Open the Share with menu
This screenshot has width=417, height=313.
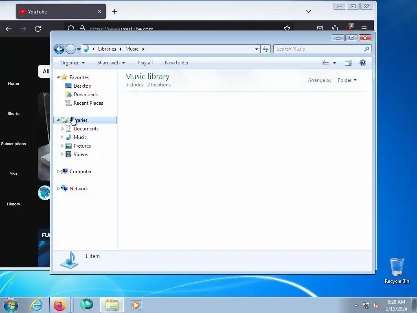pos(111,63)
